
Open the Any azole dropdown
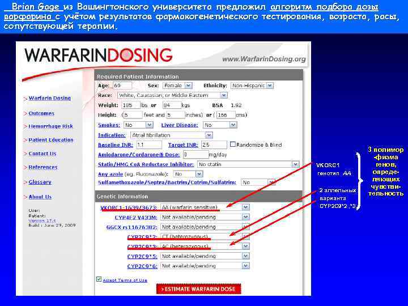pyautogui.click(x=188, y=174)
